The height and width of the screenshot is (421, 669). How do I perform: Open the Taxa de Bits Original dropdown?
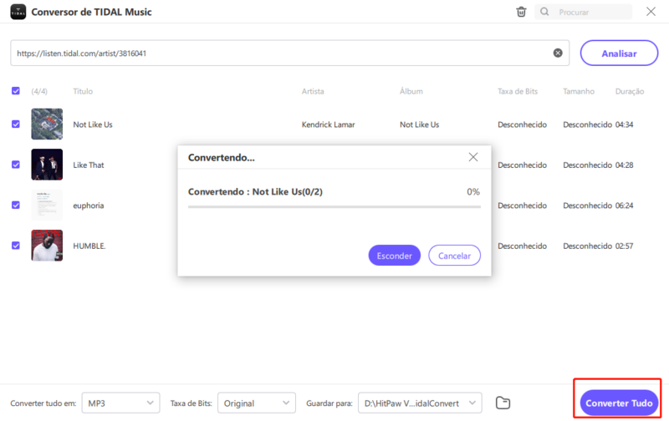(x=257, y=403)
